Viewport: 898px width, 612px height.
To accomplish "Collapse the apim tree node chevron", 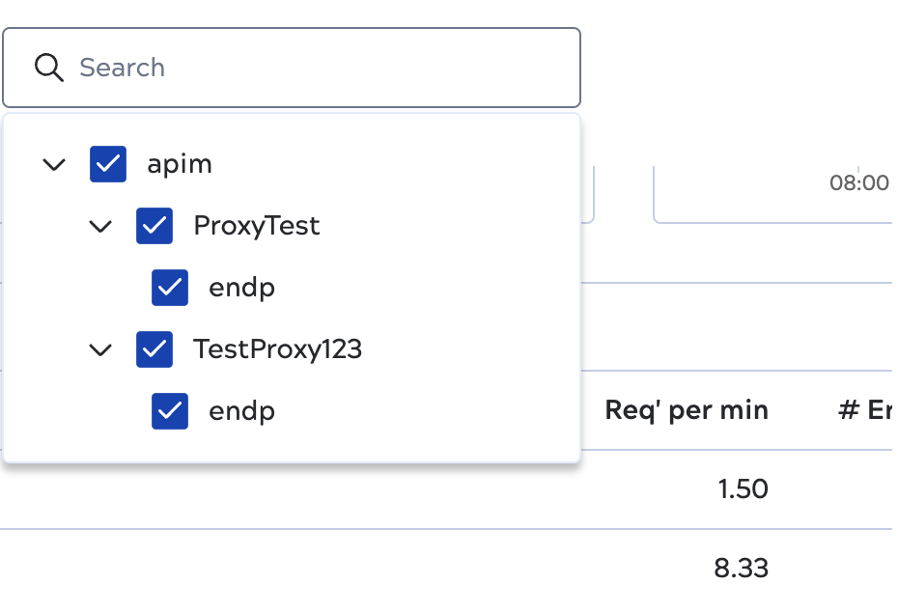I will [54, 164].
